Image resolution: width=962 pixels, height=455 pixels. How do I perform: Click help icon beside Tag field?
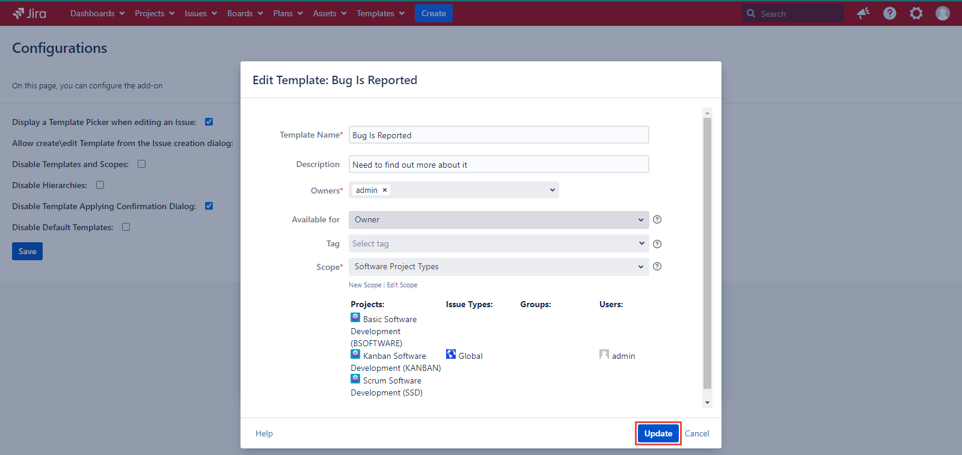click(657, 244)
